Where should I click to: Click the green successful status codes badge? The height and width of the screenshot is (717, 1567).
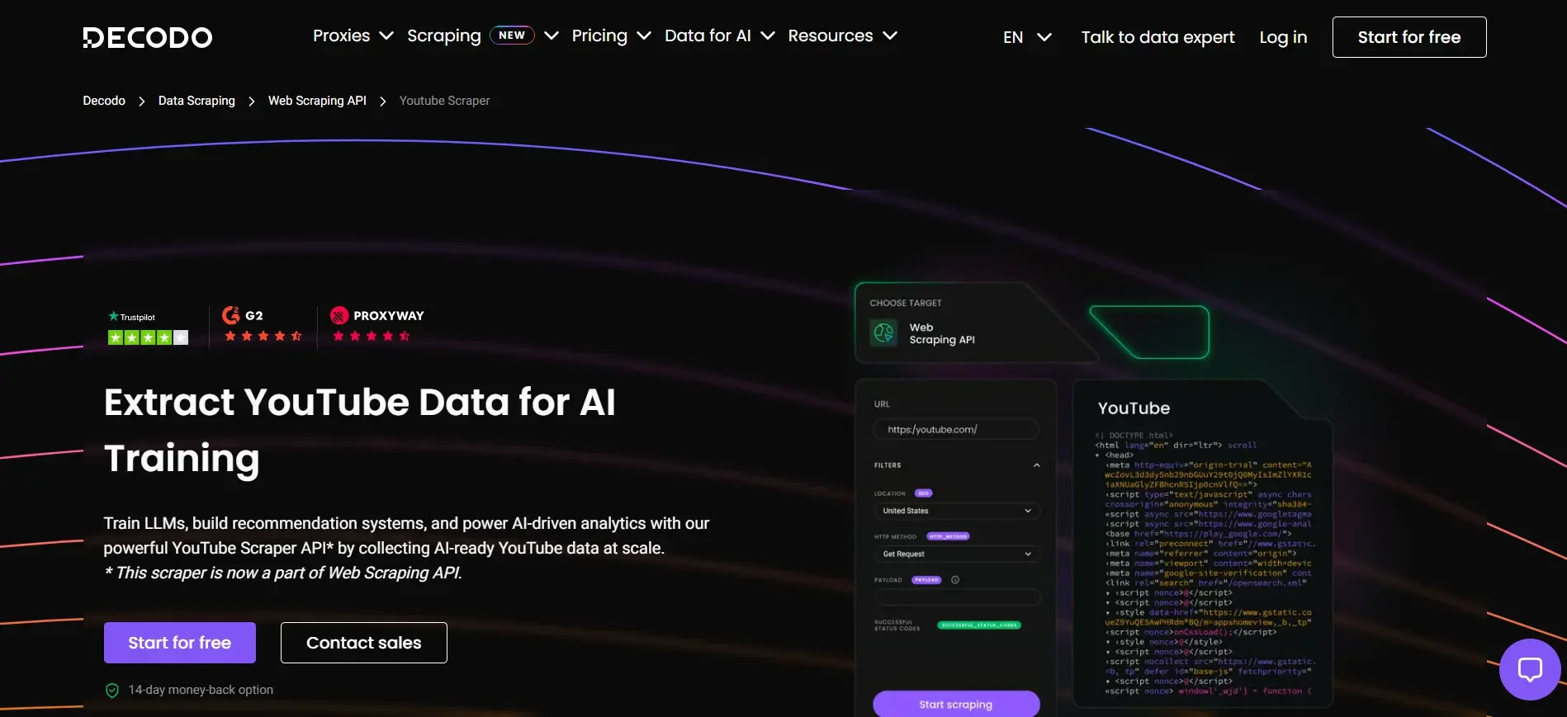pyautogui.click(x=979, y=625)
